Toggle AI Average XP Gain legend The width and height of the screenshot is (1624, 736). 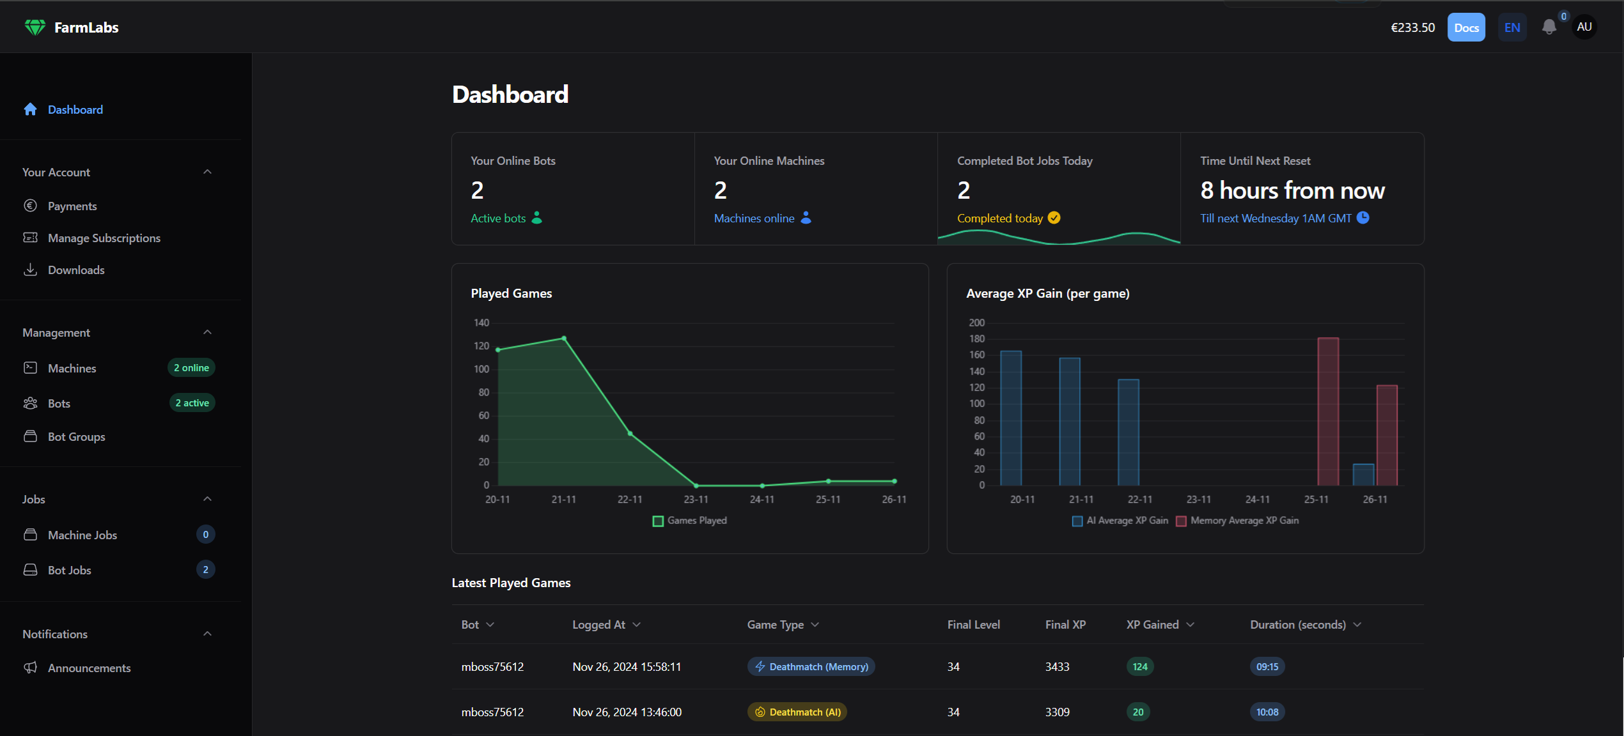pyautogui.click(x=1120, y=521)
